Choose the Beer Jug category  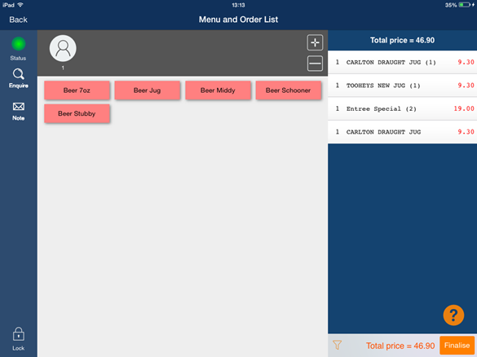[148, 90]
